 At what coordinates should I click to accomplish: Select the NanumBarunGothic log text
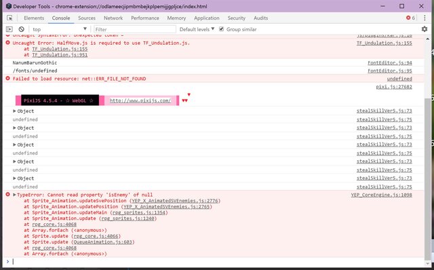click(x=35, y=62)
